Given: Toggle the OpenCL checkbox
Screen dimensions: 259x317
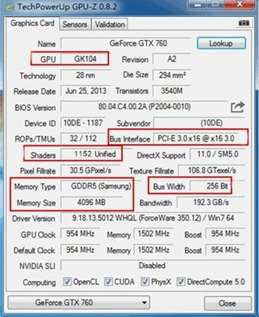Looking at the screenshot, I should tap(67, 281).
